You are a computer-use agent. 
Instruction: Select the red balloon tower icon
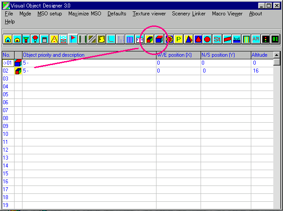(x=35, y=39)
